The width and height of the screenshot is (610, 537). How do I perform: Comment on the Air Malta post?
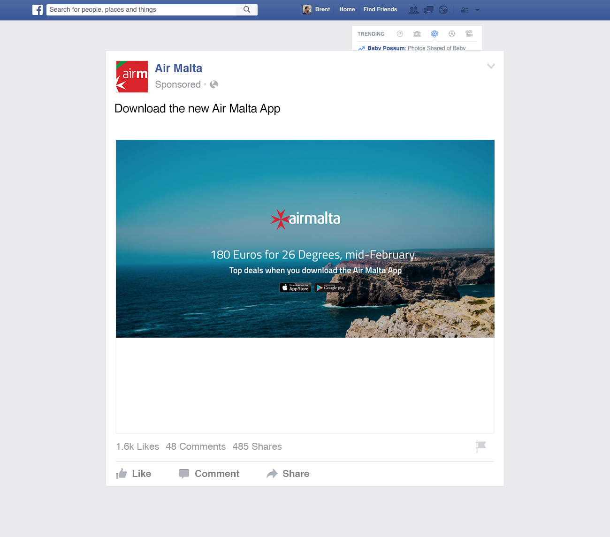(209, 474)
